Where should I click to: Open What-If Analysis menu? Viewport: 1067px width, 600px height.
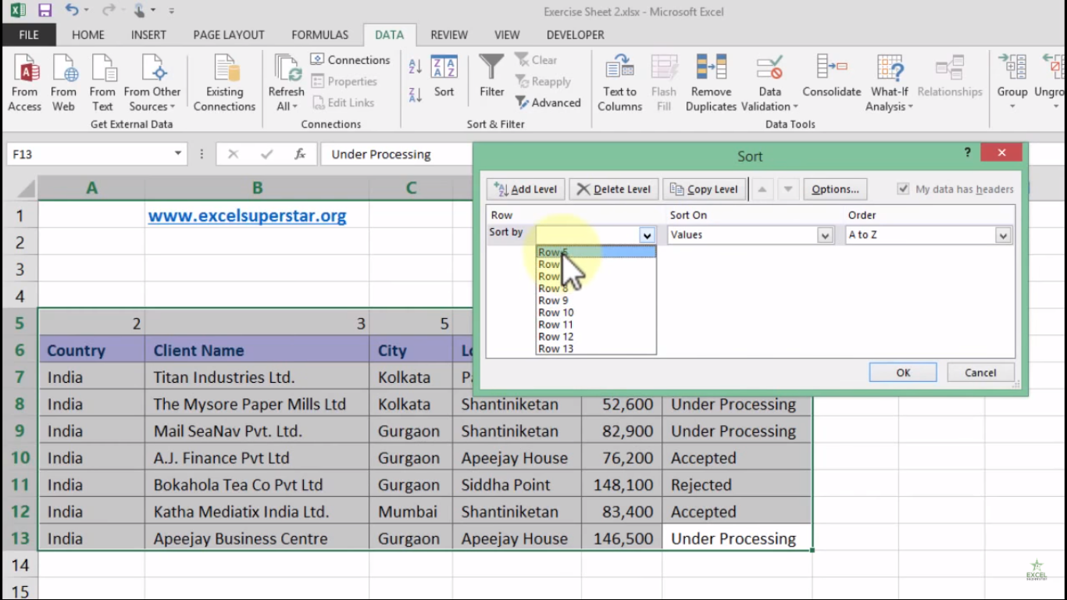click(889, 84)
